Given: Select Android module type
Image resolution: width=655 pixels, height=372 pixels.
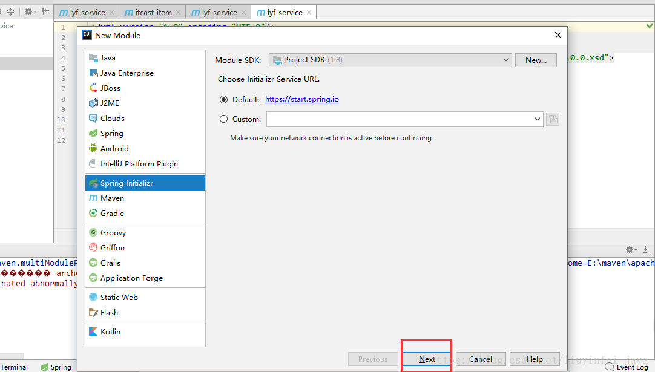Looking at the screenshot, I should tap(145, 149).
